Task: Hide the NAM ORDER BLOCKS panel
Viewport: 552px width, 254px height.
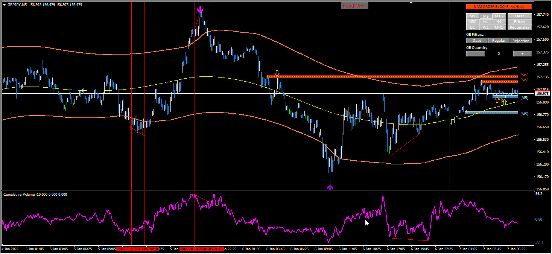Action: point(499,6)
